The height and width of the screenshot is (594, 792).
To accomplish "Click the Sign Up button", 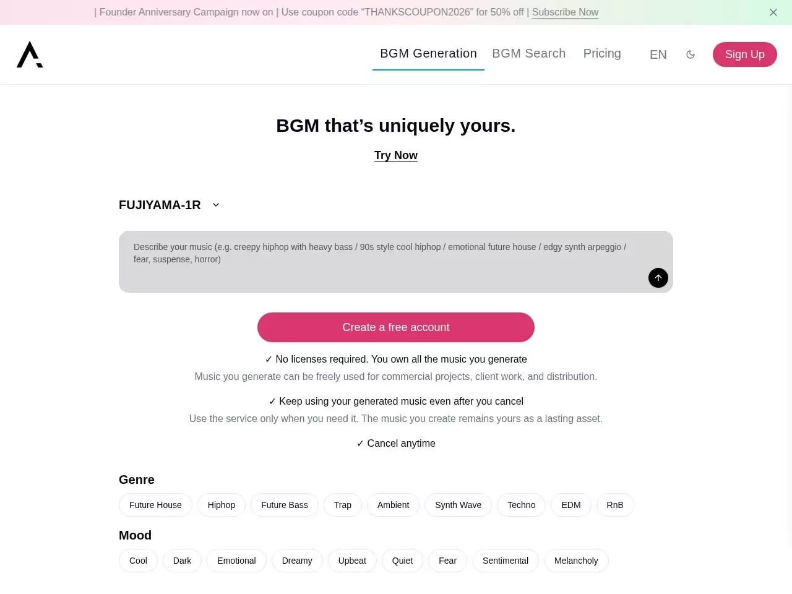I will tap(745, 54).
